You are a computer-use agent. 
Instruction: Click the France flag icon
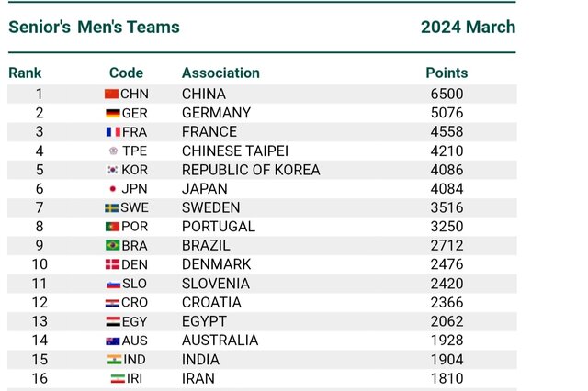pyautogui.click(x=113, y=132)
